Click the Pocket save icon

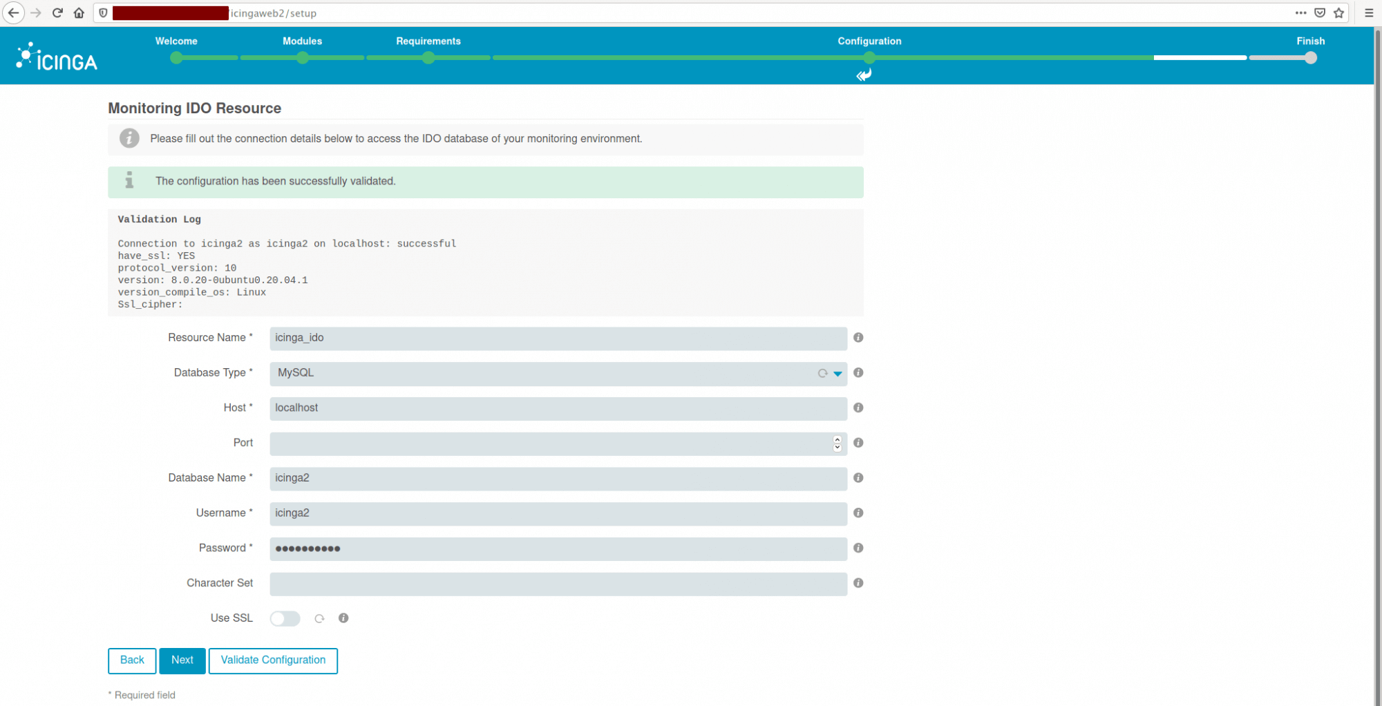coord(1320,13)
